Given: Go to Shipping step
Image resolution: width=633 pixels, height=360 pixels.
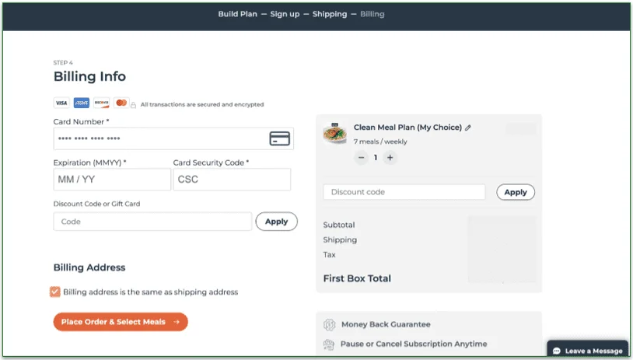Looking at the screenshot, I should (330, 14).
